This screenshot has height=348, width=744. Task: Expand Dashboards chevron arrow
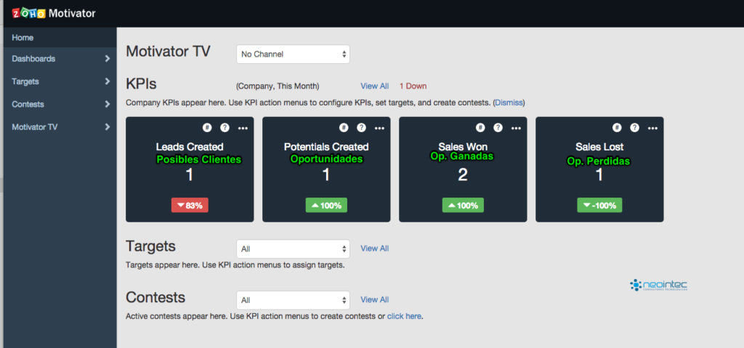coord(108,59)
